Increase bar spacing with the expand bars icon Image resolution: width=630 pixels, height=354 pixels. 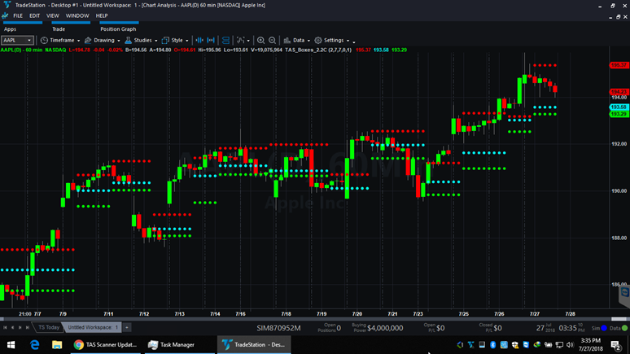click(x=211, y=40)
